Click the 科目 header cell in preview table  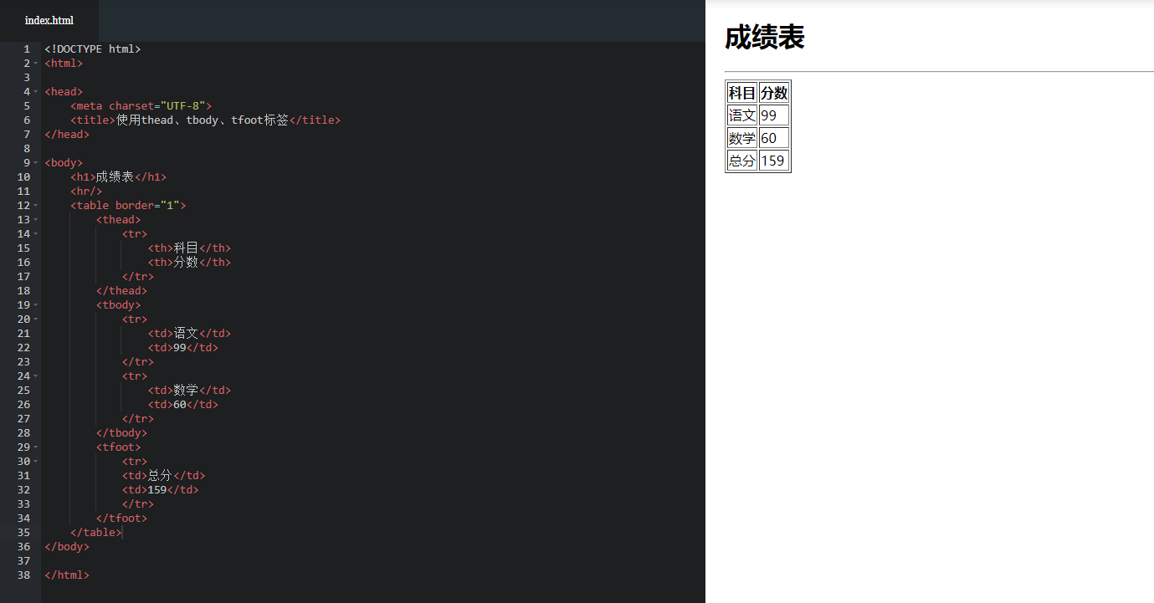tap(741, 92)
